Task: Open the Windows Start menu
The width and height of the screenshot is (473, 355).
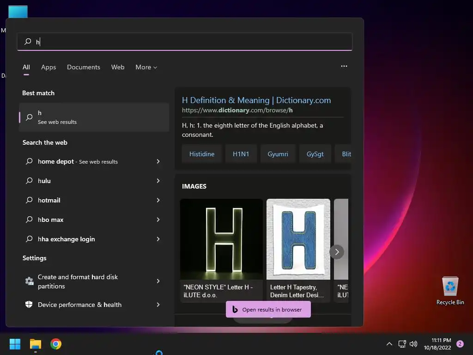Action: [15, 344]
